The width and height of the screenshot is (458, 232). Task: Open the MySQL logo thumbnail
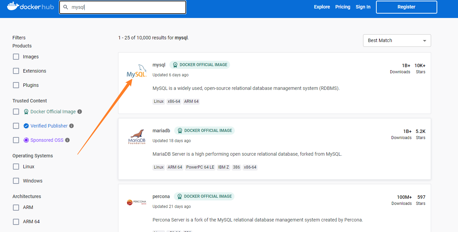click(137, 71)
